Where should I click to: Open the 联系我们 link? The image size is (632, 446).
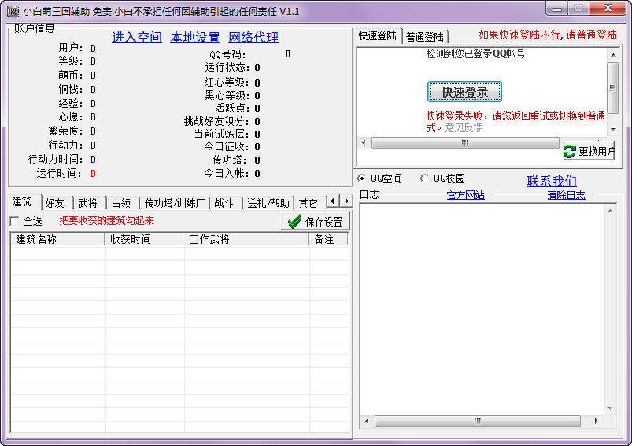click(552, 181)
